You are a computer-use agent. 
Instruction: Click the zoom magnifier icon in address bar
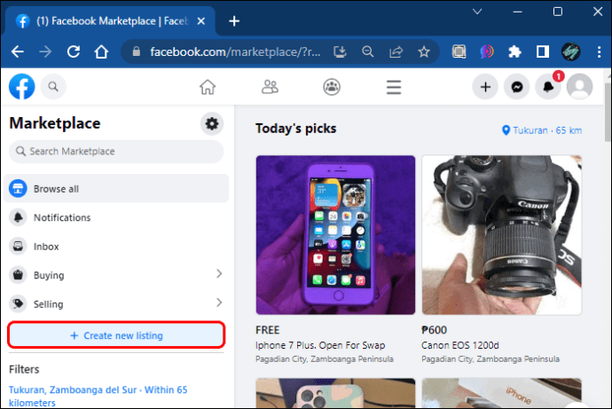[368, 51]
